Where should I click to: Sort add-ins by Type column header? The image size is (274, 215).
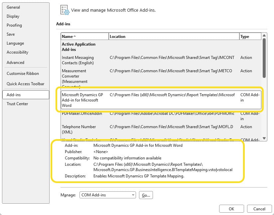click(x=250, y=36)
